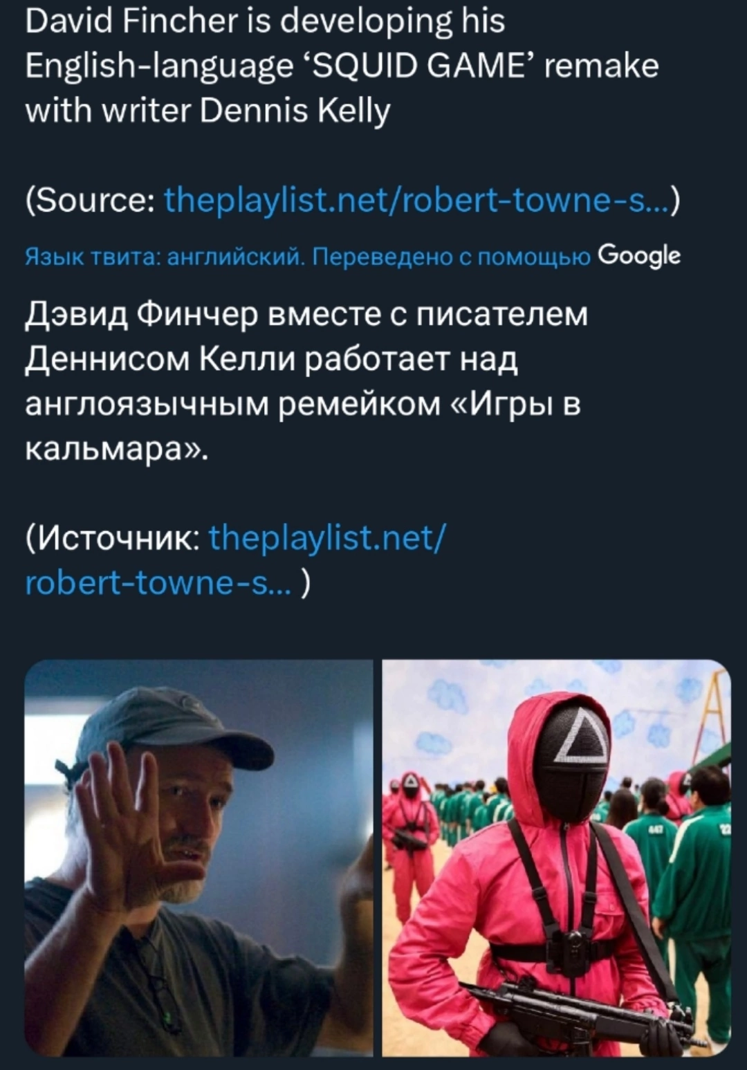747x1070 pixels.
Task: Open the pink-suited masked guard photo
Action: (556, 858)
